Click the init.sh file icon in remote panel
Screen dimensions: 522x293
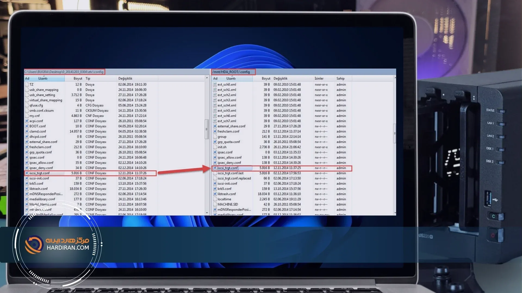[215, 147]
